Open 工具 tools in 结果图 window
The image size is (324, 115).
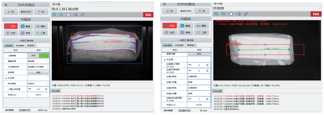coord(201,32)
